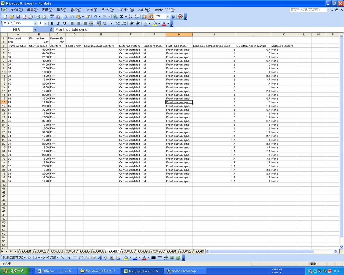Image resolution: width=344 pixels, height=275 pixels.
Task: Toggle bold formatting
Action: point(52,24)
